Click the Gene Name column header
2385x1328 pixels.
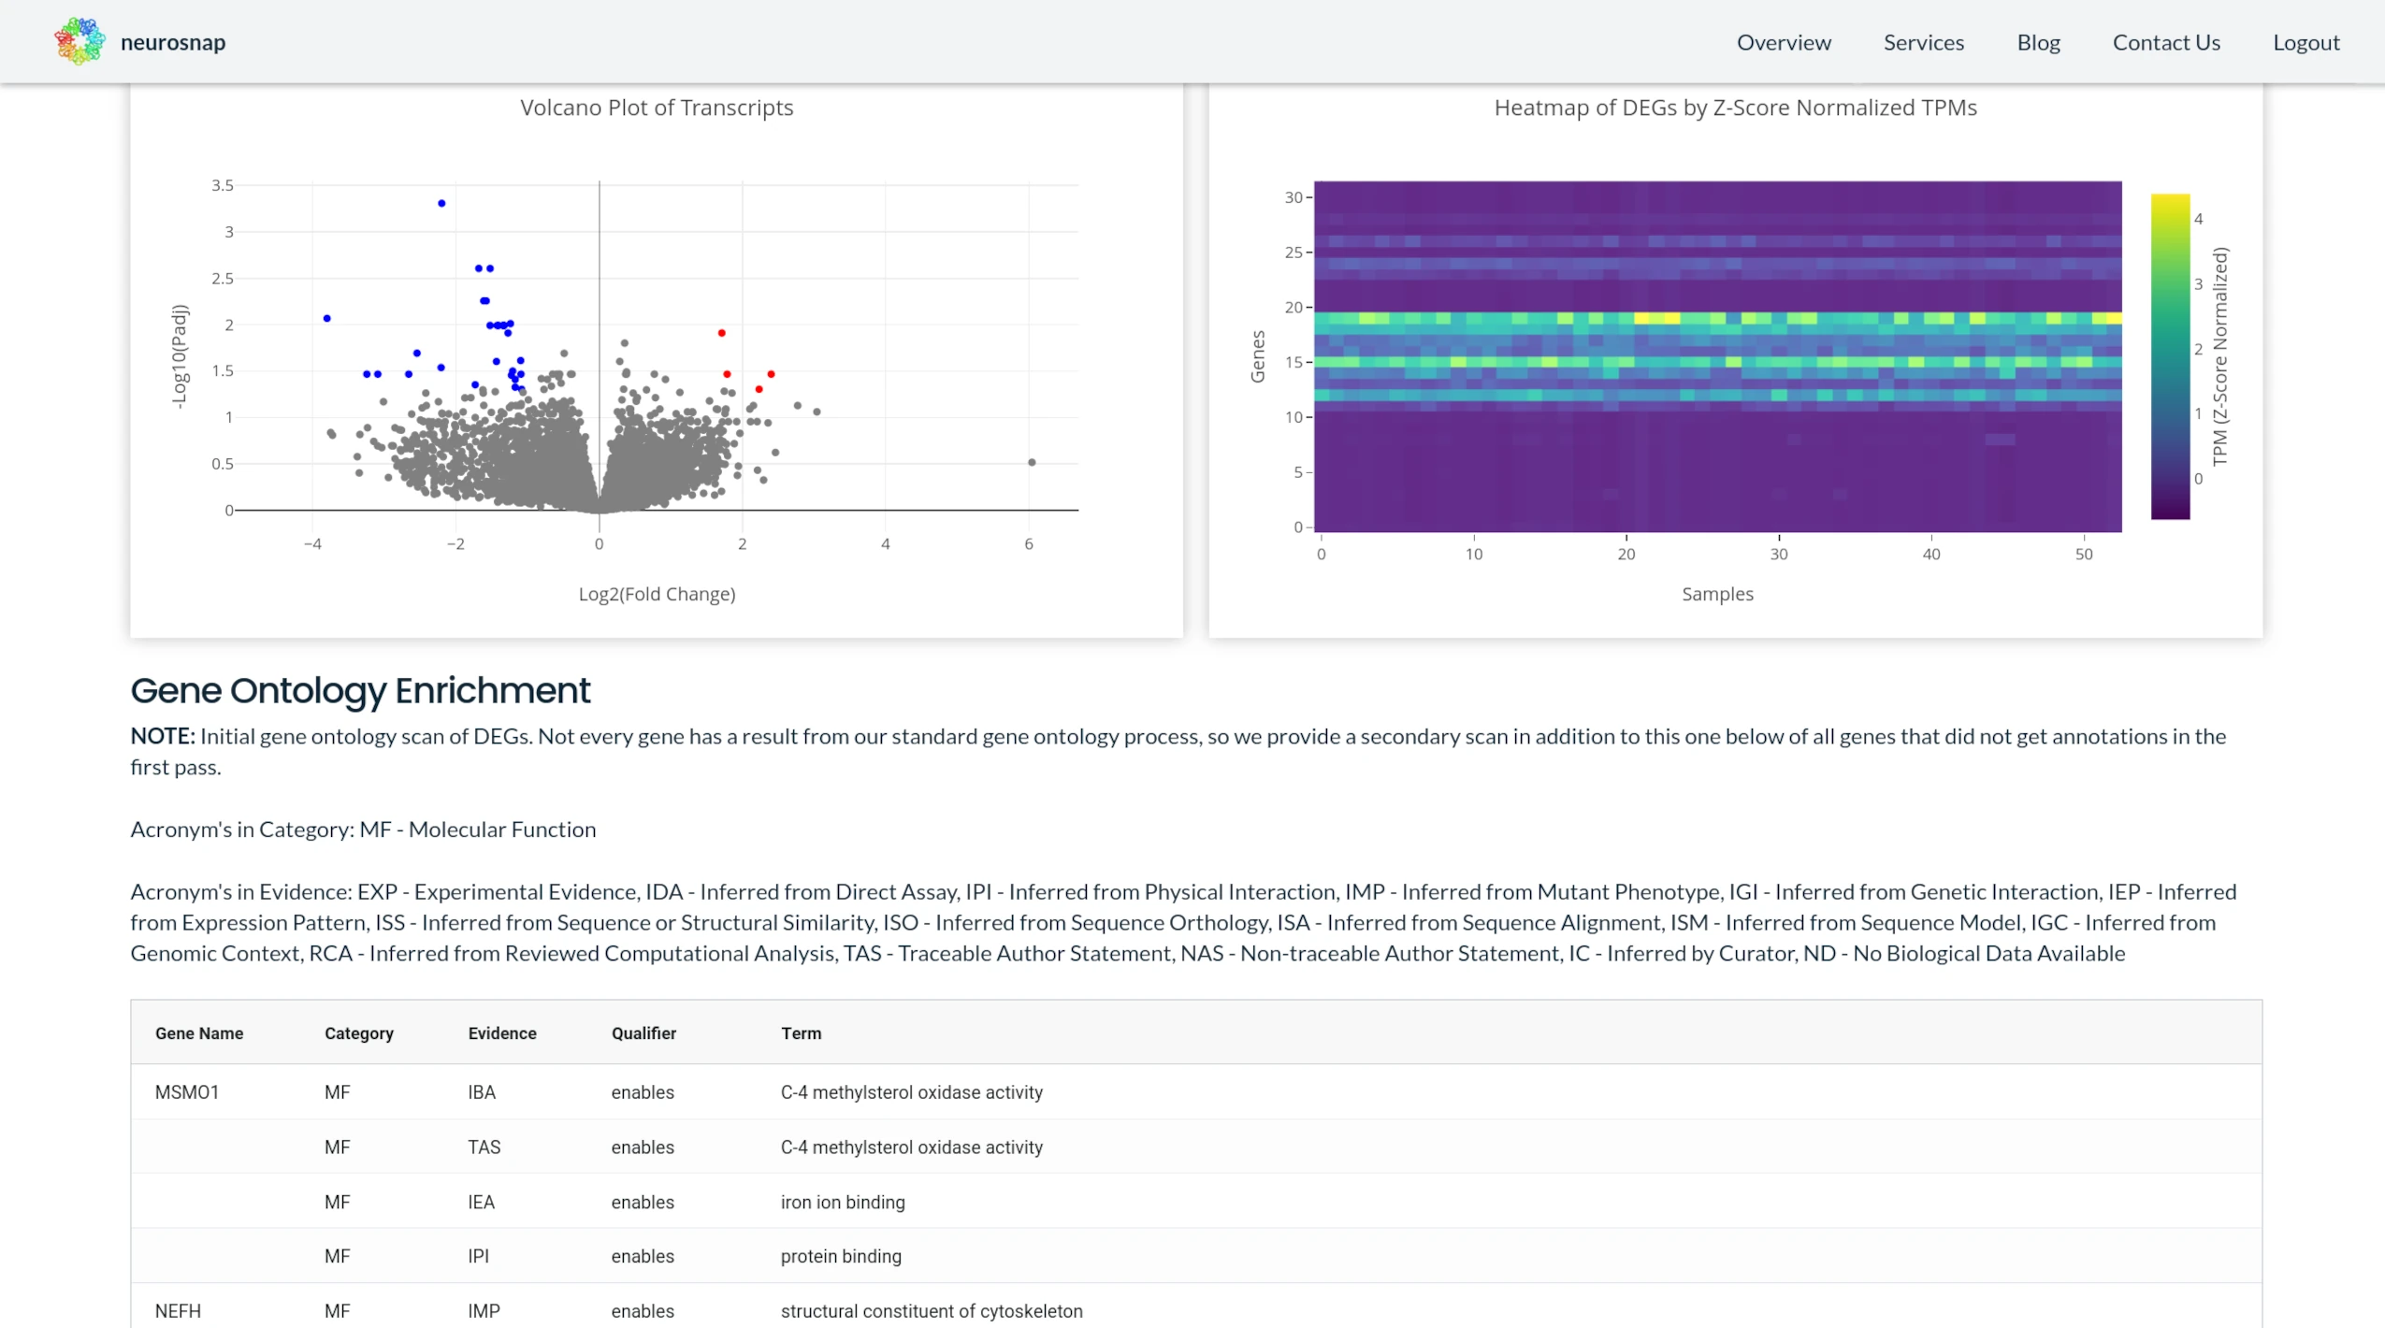[198, 1033]
